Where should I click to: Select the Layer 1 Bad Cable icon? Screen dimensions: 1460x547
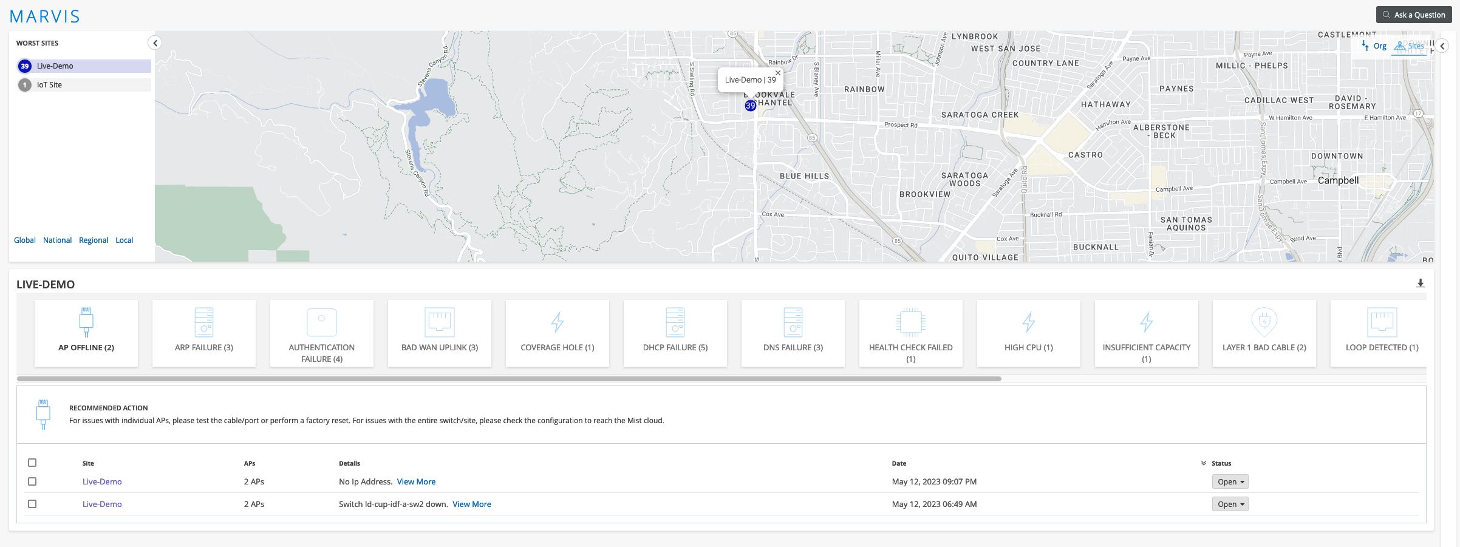pos(1264,322)
